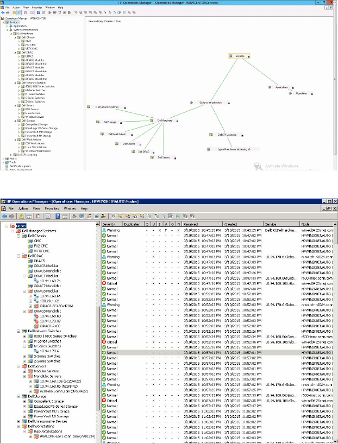Open Help menu in Services window

(60, 8)
